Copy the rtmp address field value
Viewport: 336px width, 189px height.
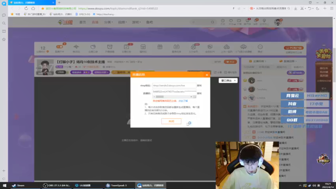coord(199,86)
